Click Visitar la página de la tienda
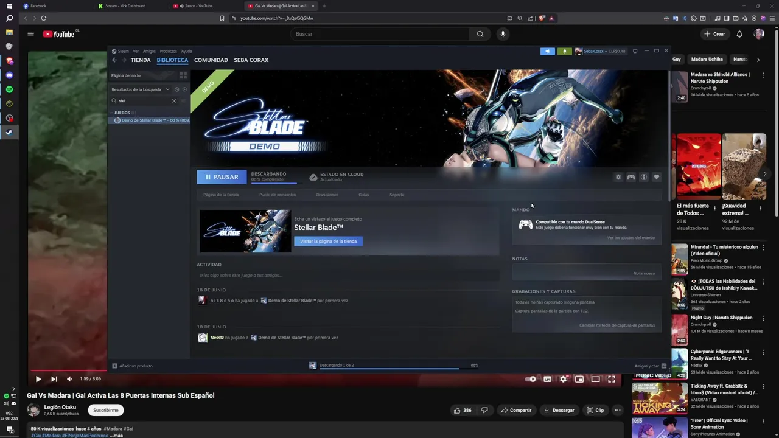Screen dimensions: 779x438 pyautogui.click(x=329, y=242)
